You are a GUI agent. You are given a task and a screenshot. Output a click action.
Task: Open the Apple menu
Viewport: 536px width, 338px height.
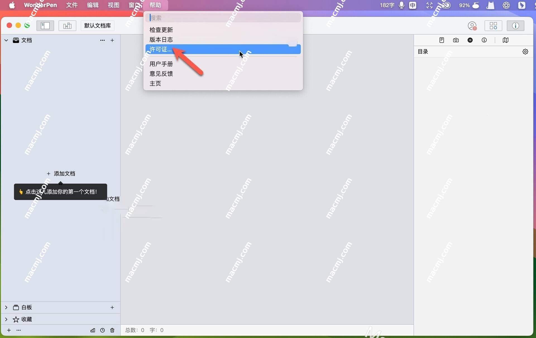click(x=12, y=5)
